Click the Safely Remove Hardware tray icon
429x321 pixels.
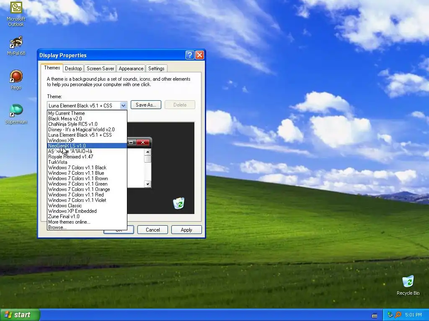tap(390, 315)
